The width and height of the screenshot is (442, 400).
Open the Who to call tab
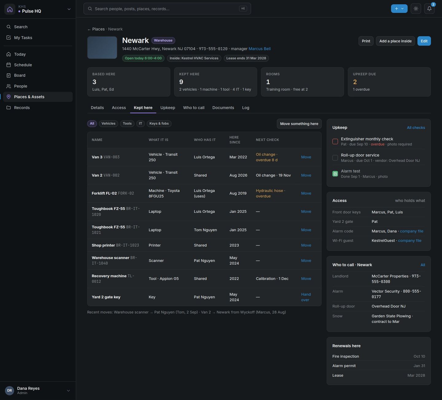(194, 107)
